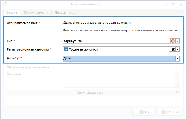
Task: Click the Трудовые договоры document icon
Action: (x=66, y=49)
